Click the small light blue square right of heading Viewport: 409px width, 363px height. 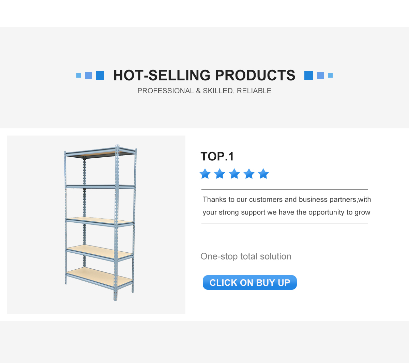(x=330, y=75)
